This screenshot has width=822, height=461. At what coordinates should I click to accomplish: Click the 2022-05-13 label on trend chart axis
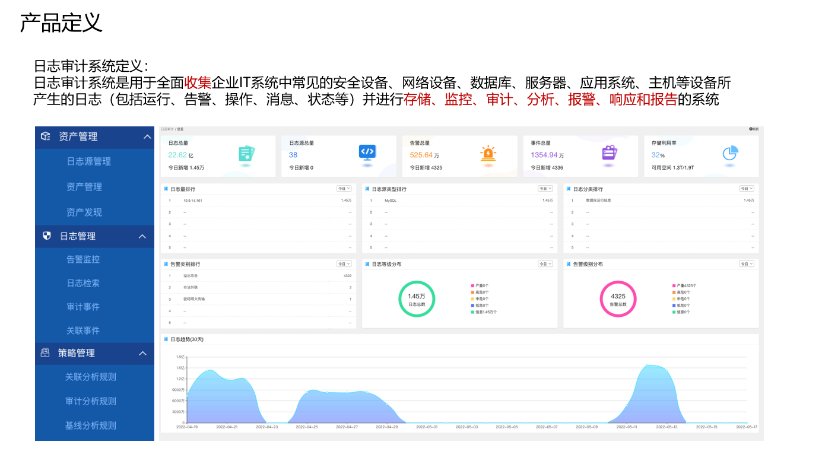click(667, 427)
